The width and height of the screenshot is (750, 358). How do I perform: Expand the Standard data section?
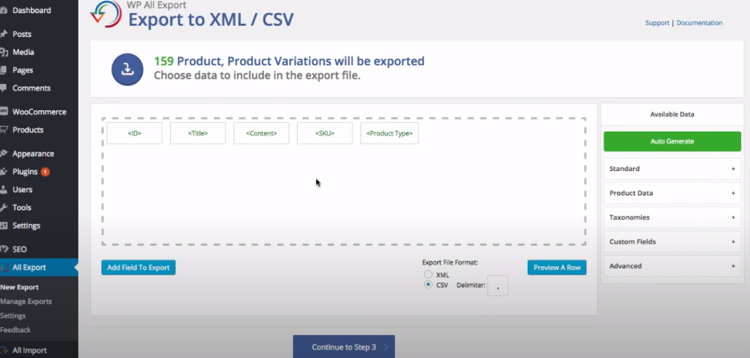[672, 169]
